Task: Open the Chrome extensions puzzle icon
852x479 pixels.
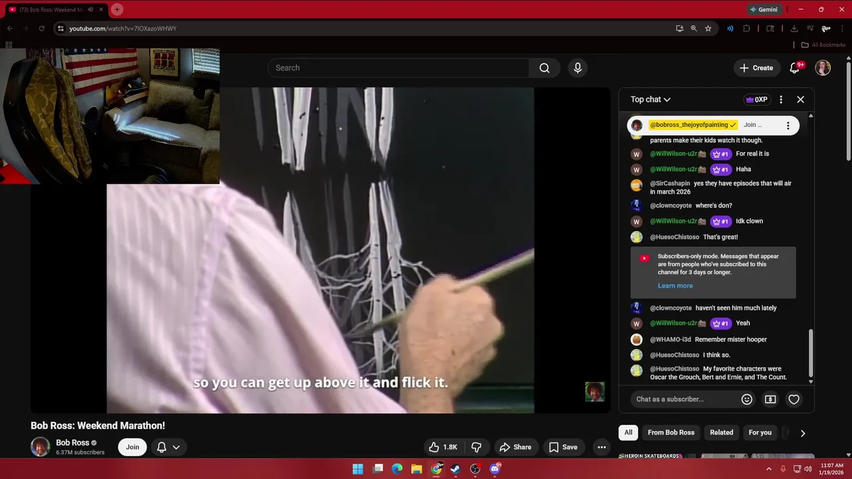Action: [746, 29]
